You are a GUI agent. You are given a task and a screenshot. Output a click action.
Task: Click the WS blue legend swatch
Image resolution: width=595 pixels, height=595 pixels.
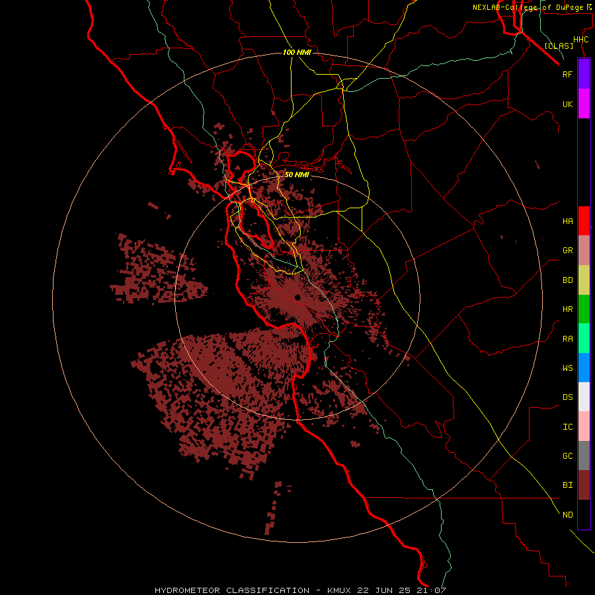coord(584,368)
